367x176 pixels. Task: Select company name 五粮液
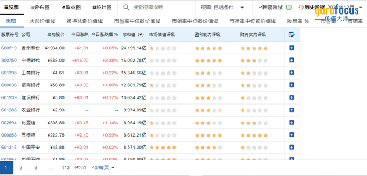point(28,135)
